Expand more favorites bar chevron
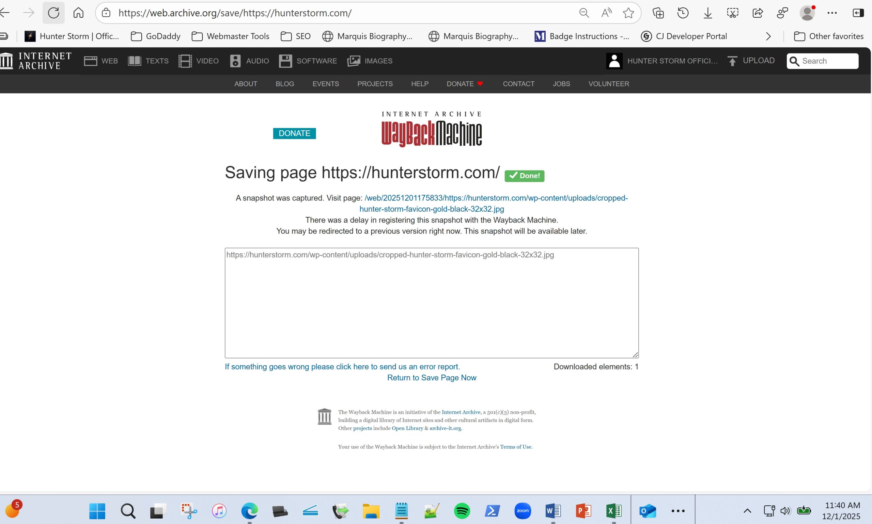 tap(768, 36)
